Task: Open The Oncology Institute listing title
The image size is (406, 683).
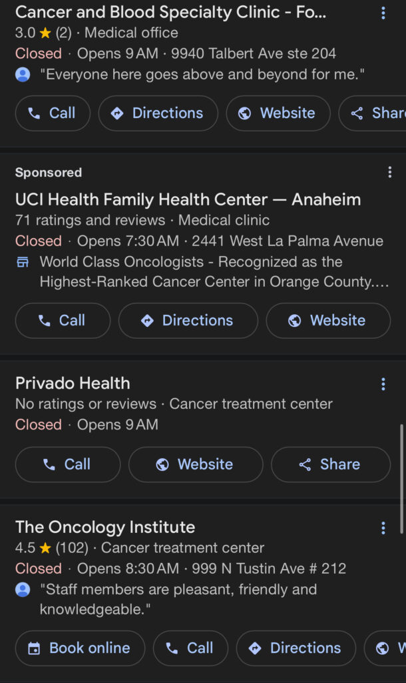Action: pos(105,527)
